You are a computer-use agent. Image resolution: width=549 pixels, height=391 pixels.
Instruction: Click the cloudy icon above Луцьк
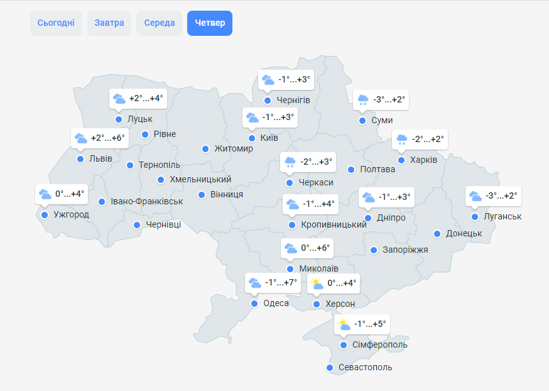tap(119, 99)
